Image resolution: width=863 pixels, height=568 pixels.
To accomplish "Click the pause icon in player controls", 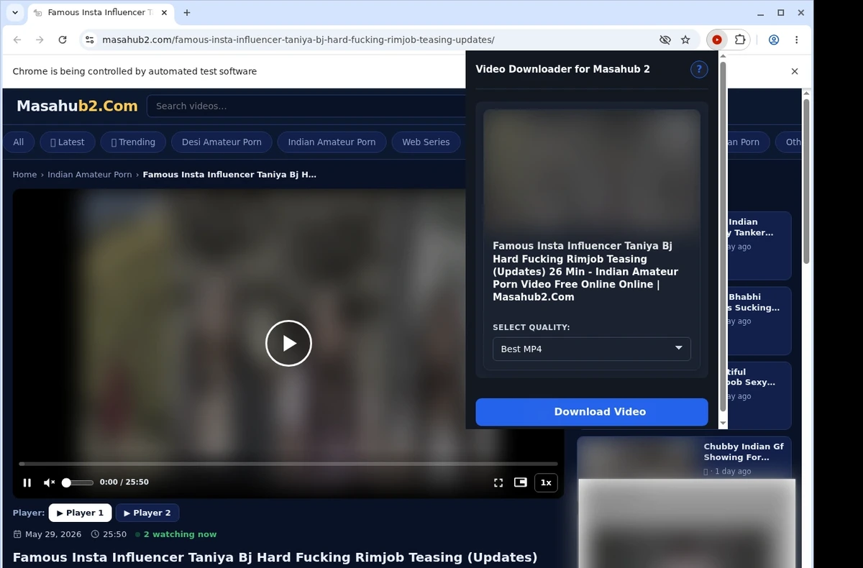I will pos(27,483).
